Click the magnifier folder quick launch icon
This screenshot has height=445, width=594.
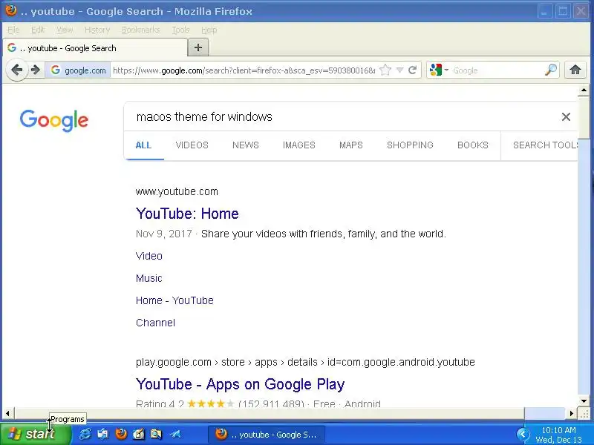pyautogui.click(x=157, y=434)
